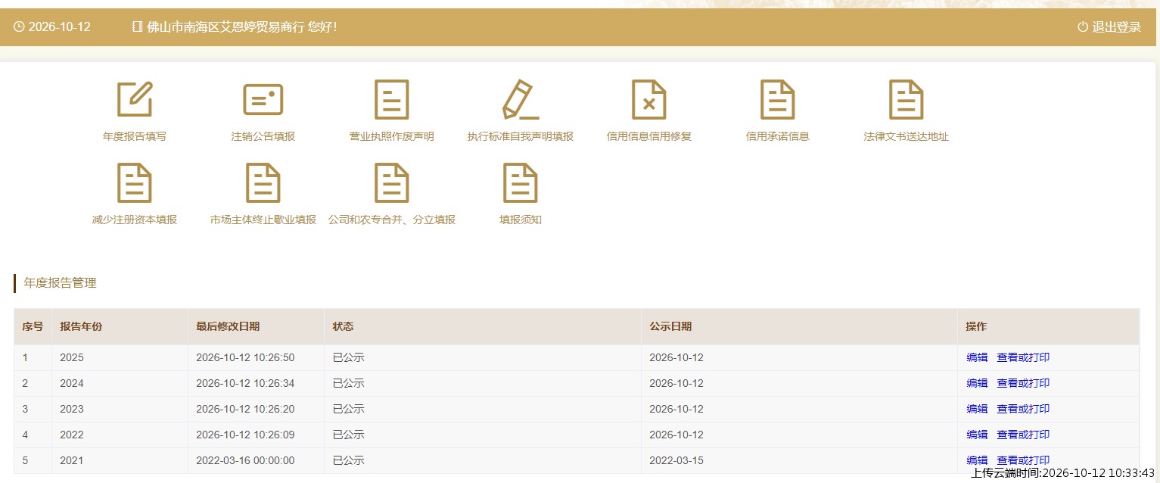The height and width of the screenshot is (483, 1160).
Task: Open 公司和农专合并、分立填报 icon
Action: click(x=392, y=182)
